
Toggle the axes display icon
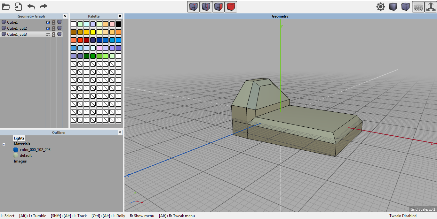(x=431, y=7)
